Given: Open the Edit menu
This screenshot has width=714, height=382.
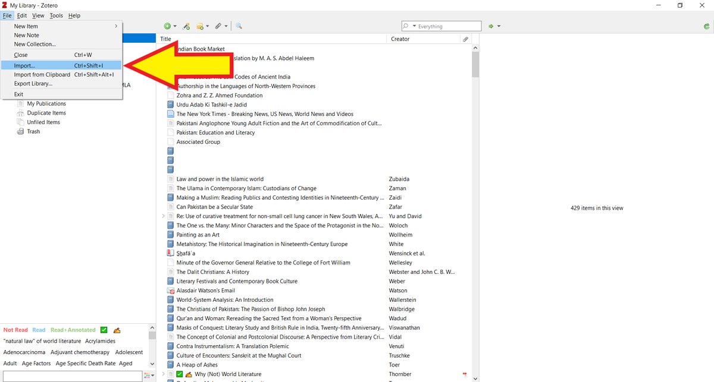Looking at the screenshot, I should (x=22, y=15).
